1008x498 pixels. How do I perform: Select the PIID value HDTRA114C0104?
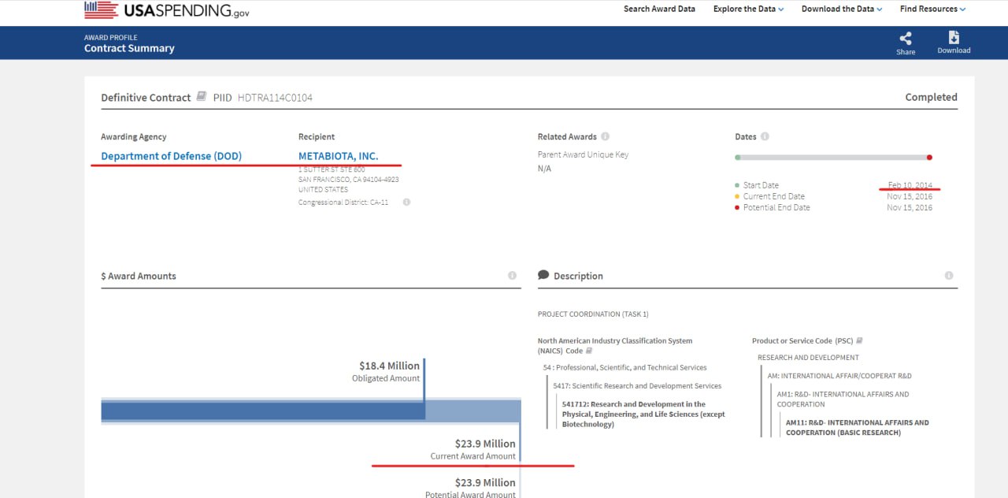(275, 98)
